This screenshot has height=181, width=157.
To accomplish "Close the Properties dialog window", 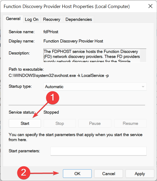I will pyautogui.click(x=149, y=6).
